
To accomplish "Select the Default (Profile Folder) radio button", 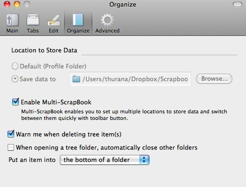I will point(15,66).
